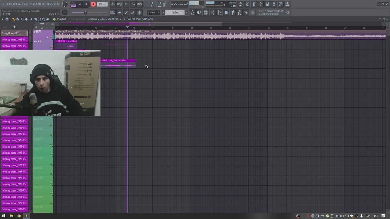Open the Playlist view icon
Image resolution: width=390 pixels, height=219 pixels.
click(193, 12)
